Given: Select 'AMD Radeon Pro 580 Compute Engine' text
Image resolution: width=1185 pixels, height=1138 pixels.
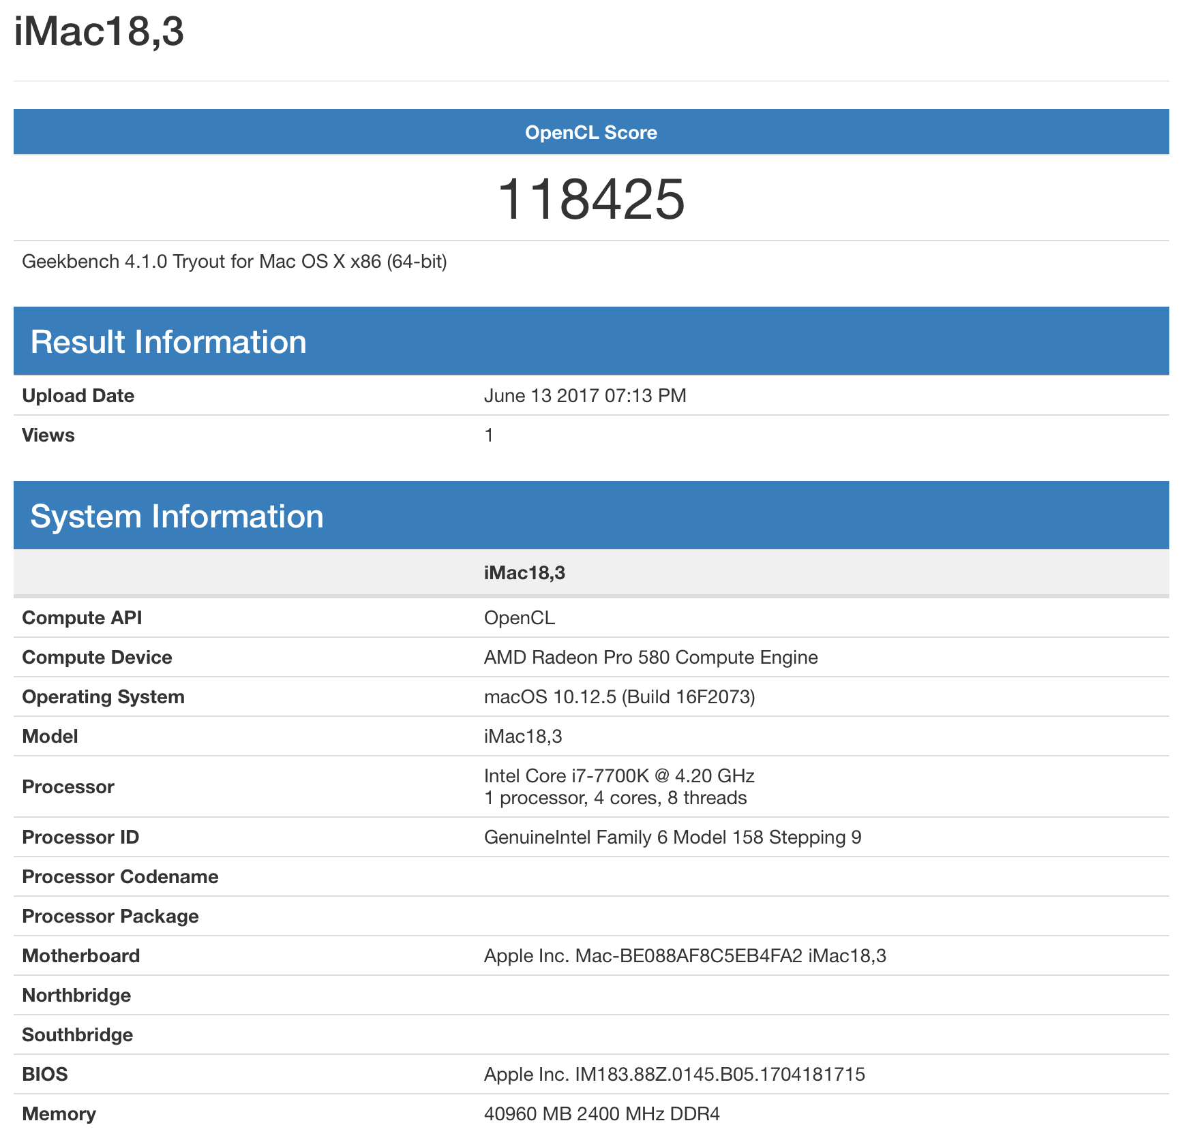Looking at the screenshot, I should (x=651, y=658).
